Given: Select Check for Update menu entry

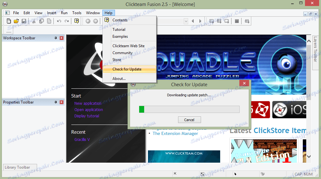Looking at the screenshot, I should tap(129, 69).
